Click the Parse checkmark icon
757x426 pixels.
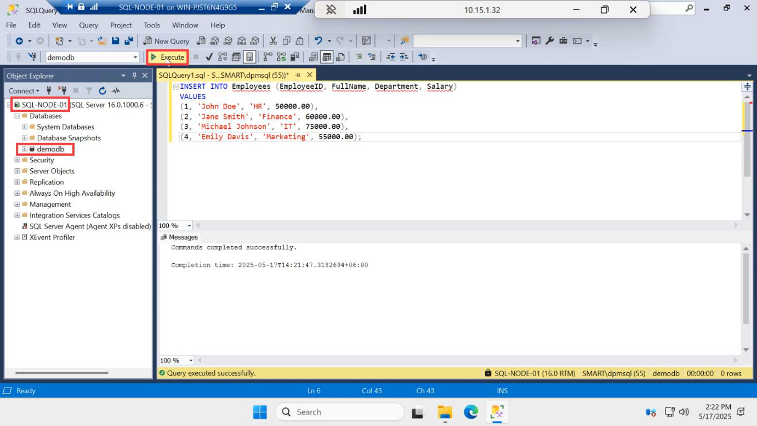(x=209, y=57)
